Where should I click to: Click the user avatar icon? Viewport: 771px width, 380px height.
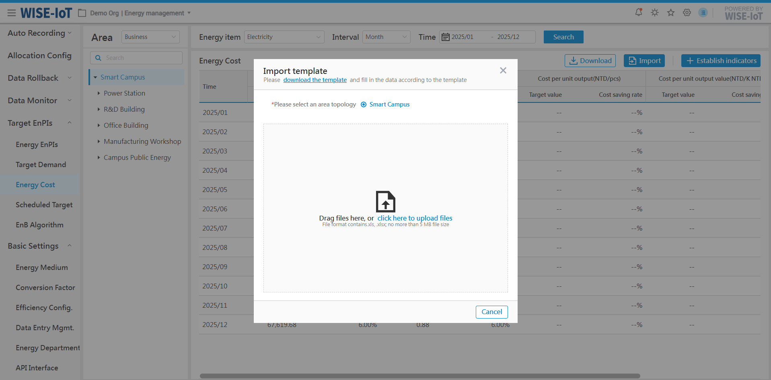[x=703, y=12]
